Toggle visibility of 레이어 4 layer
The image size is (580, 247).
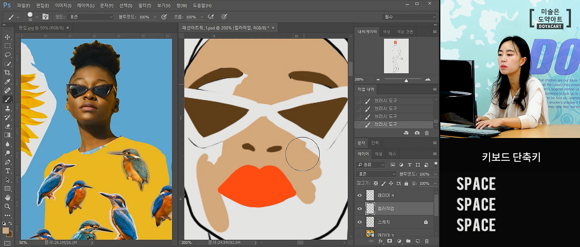359,195
